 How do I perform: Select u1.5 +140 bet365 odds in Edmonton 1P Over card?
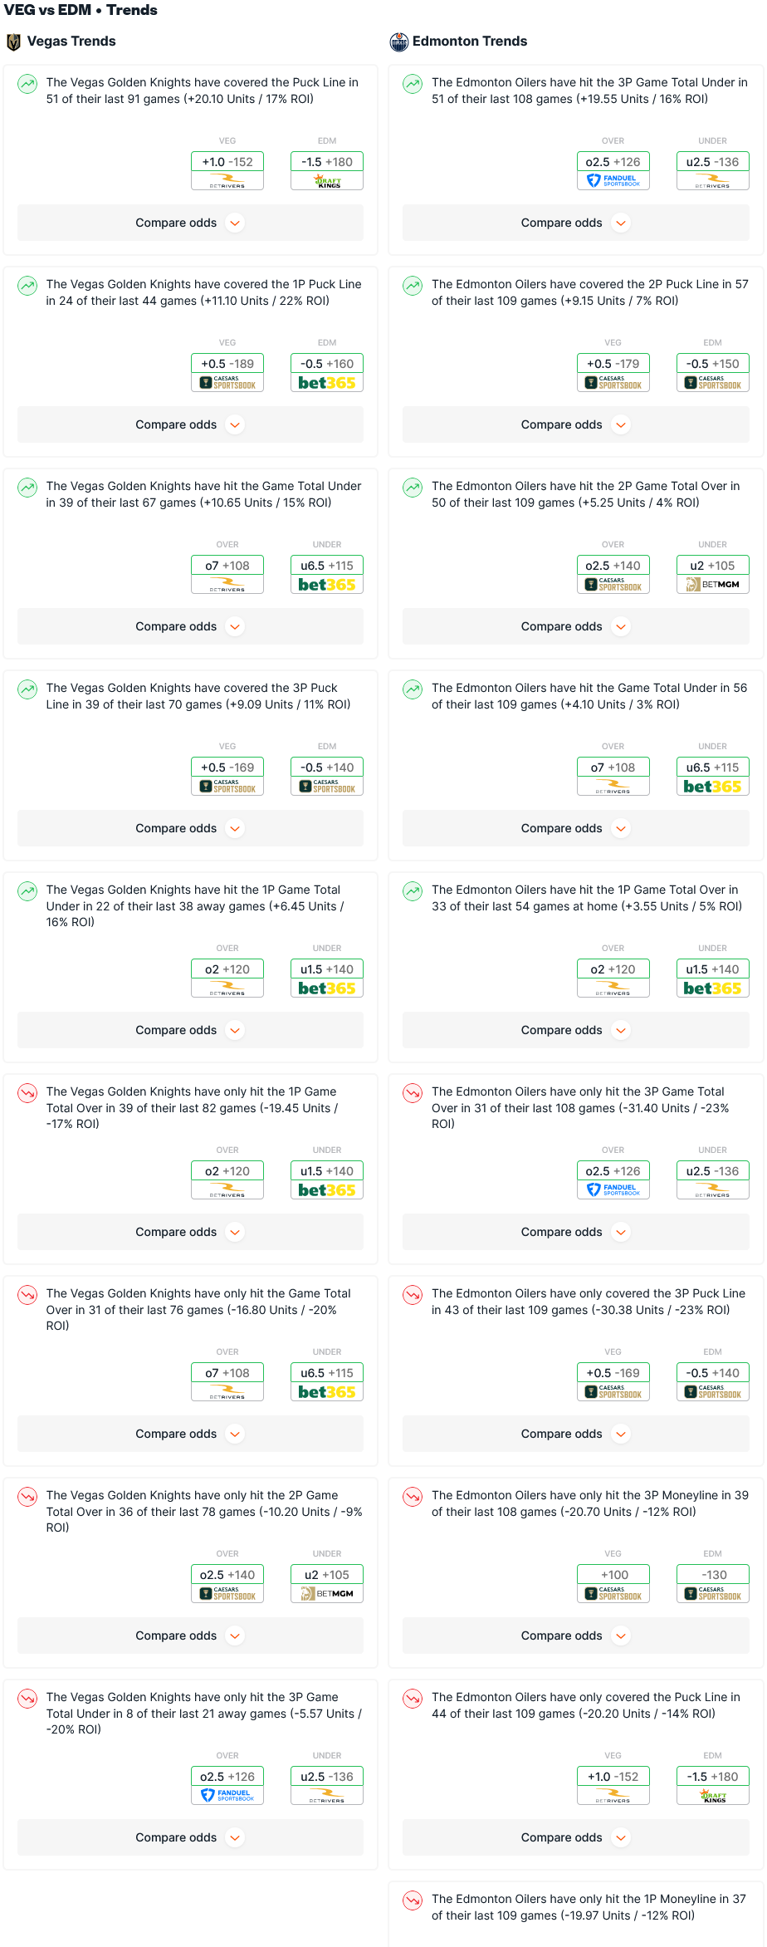[713, 978]
